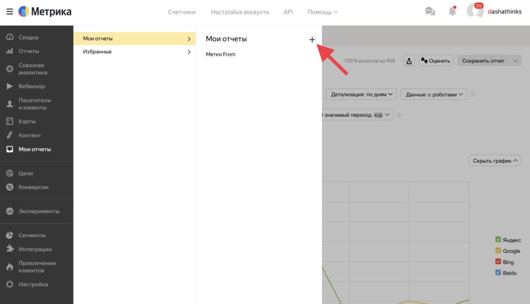Viewport: 530px width, 304px height.
Task: Click the export report icon
Action: 409,61
